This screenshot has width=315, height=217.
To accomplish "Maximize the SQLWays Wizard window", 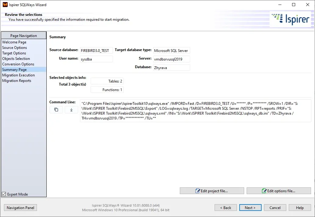I will 294,5.
